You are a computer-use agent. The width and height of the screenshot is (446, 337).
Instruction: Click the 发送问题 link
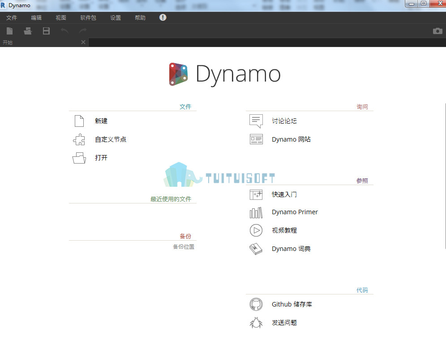[284, 323]
